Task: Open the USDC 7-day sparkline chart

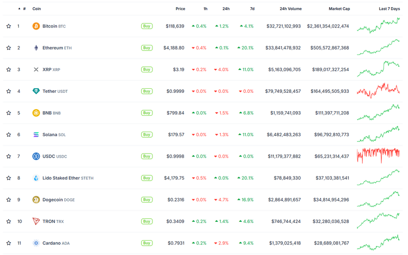Action: coord(378,156)
